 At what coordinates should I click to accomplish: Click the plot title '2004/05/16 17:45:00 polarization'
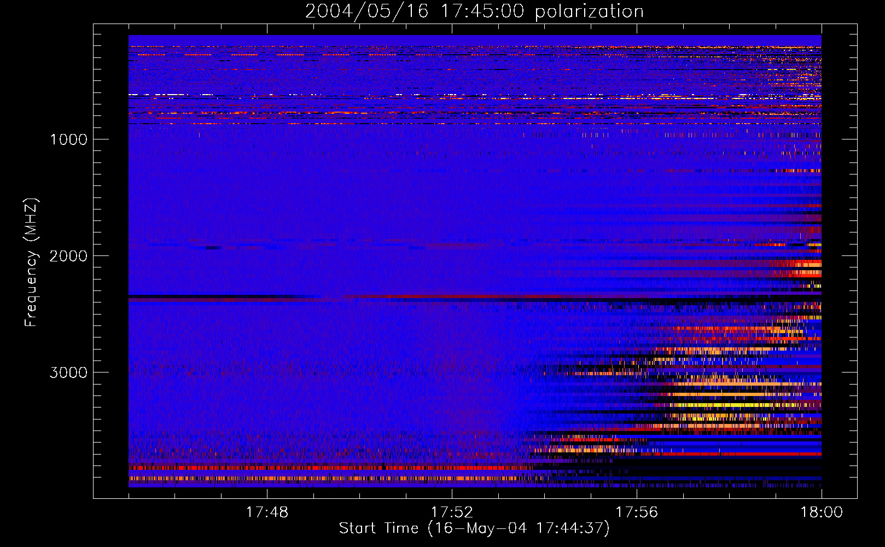474,11
